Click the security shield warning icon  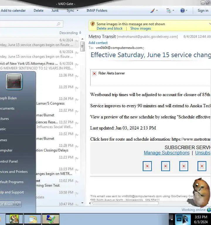click(93, 24)
